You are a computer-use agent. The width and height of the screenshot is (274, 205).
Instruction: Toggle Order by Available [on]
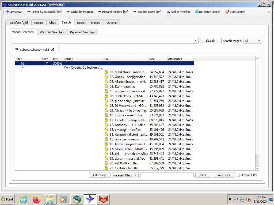click(44, 12)
